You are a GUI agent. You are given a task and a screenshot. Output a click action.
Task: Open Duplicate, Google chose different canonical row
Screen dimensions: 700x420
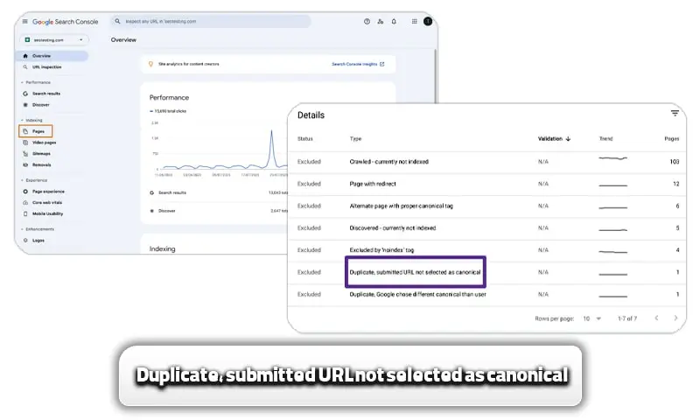pos(487,295)
